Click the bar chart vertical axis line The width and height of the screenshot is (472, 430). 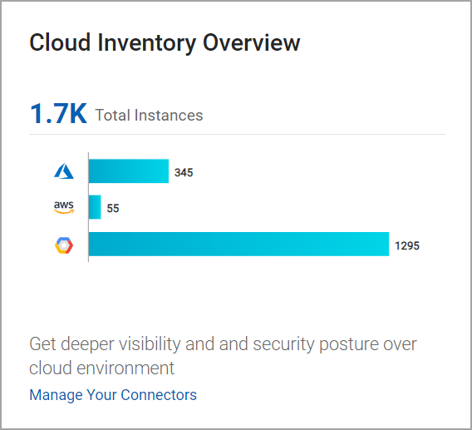tap(88, 207)
